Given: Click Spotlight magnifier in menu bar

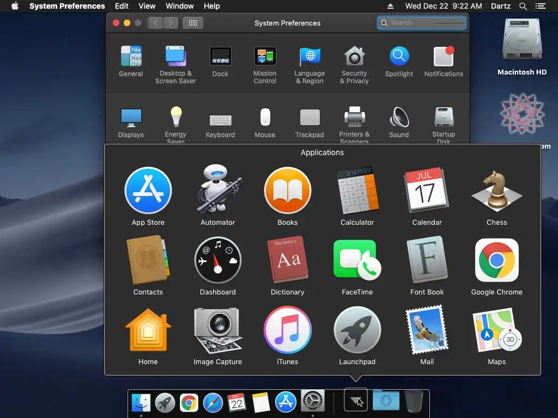Looking at the screenshot, I should click(x=523, y=6).
